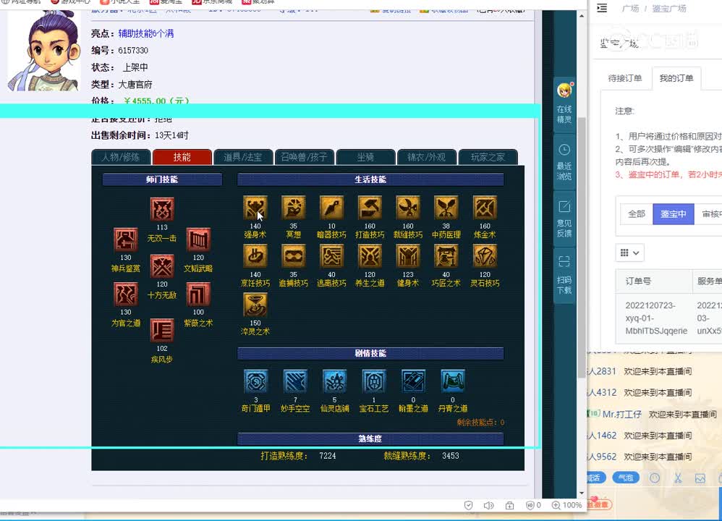Screen dimensions: 722x521
Task: Click the scissors icon in chat toolbar
Action: click(678, 478)
